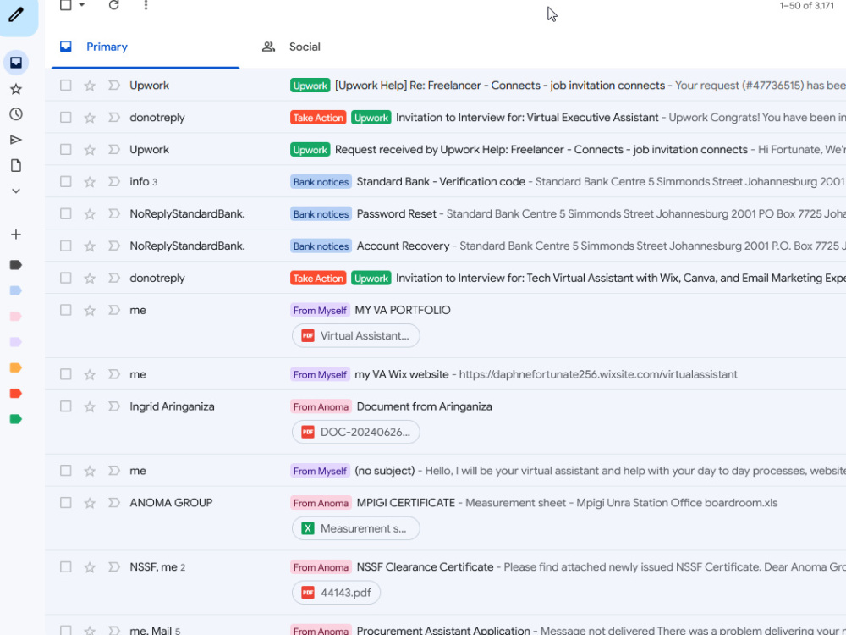846x635 pixels.
Task: Select checkbox for Upwork Help Re: Freelancer email
Action: [66, 86]
